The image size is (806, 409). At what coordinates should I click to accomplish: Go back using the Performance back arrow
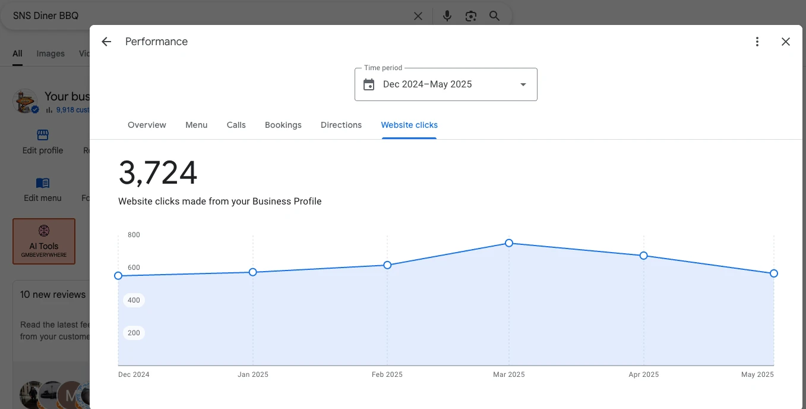(x=106, y=42)
